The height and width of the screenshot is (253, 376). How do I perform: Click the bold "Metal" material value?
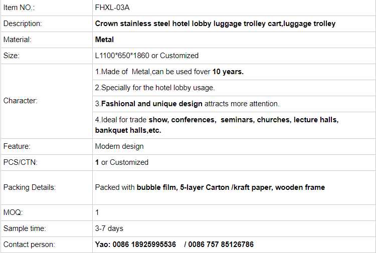(104, 40)
